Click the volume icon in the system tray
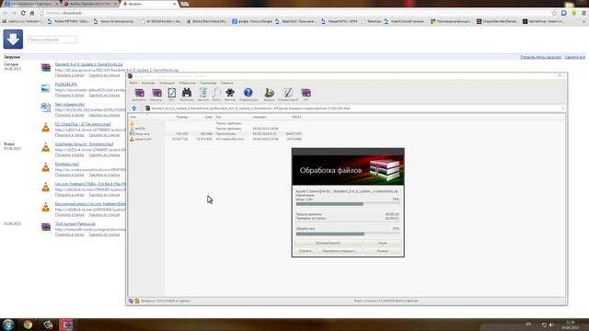The image size is (589, 331). click(551, 325)
